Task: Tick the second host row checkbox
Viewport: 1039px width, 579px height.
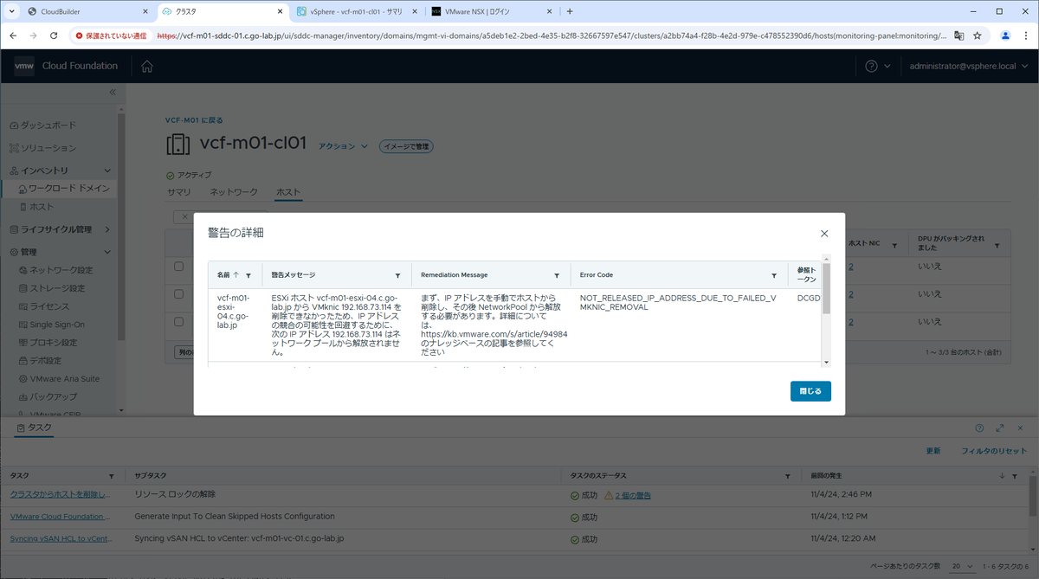Action: pos(178,294)
